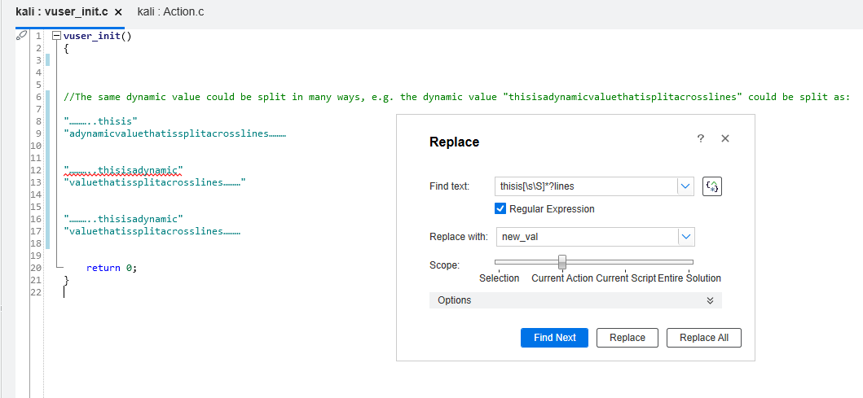Screen dimensions: 863x398
Task: Click line number 22 in the gutter
Action: 37,292
